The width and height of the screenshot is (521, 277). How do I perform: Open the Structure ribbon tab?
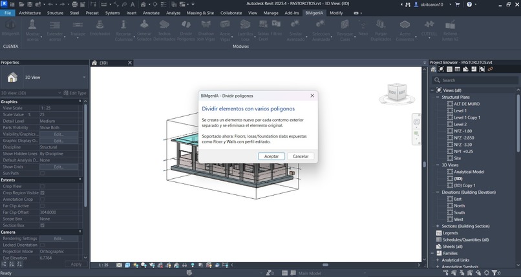click(x=55, y=13)
